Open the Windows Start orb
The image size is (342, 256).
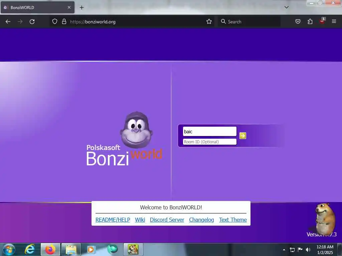point(9,249)
